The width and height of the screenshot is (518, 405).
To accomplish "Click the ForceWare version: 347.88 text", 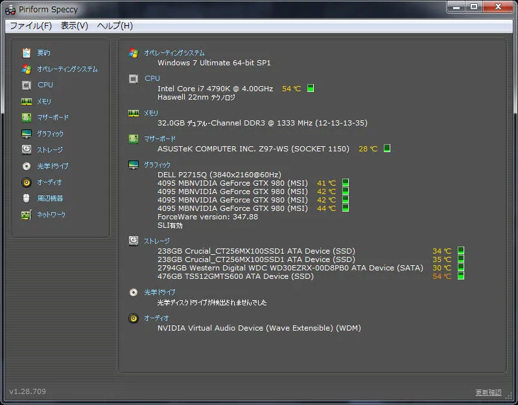I will (x=207, y=217).
